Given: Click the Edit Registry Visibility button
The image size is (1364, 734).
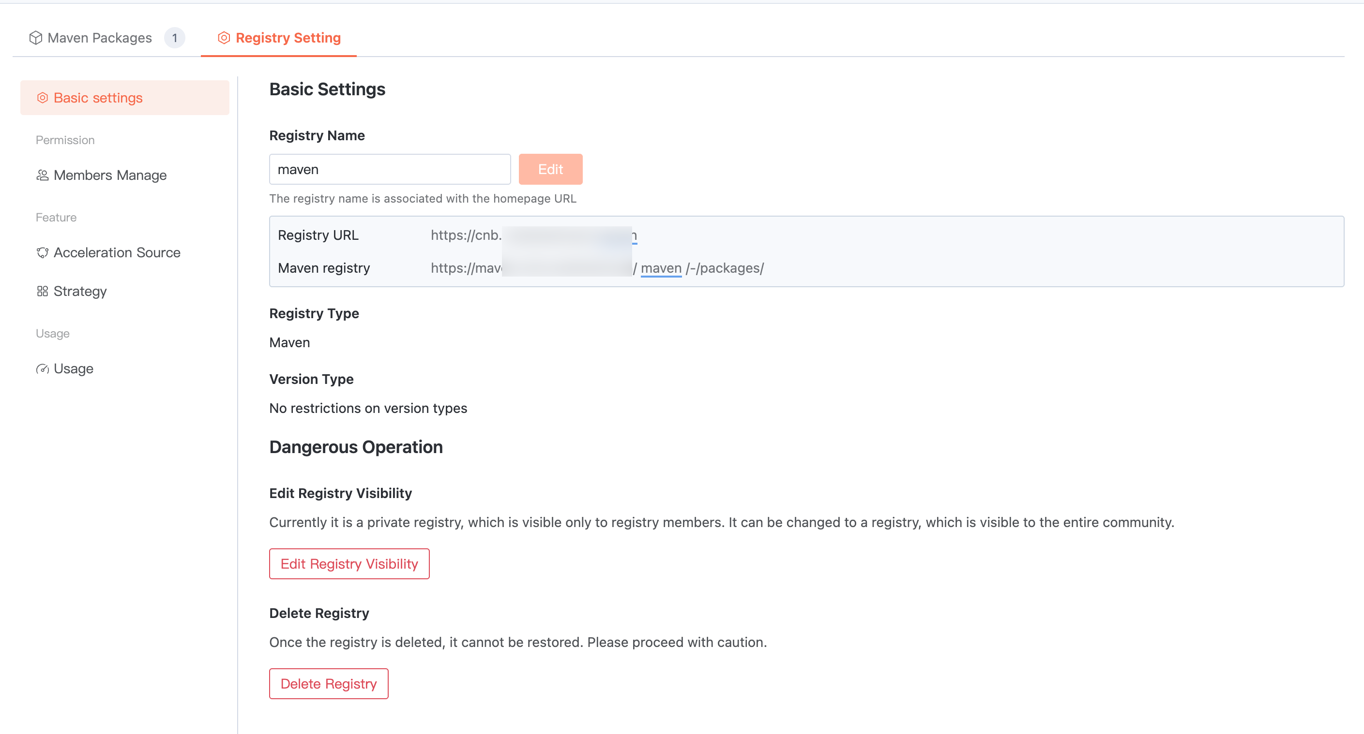Looking at the screenshot, I should (x=349, y=564).
